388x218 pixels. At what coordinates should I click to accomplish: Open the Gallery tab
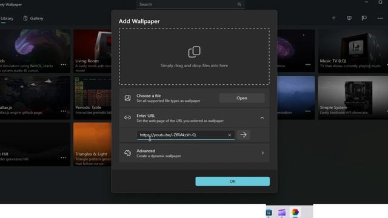pos(33,18)
